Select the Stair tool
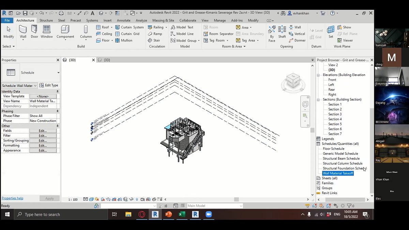 154,40
